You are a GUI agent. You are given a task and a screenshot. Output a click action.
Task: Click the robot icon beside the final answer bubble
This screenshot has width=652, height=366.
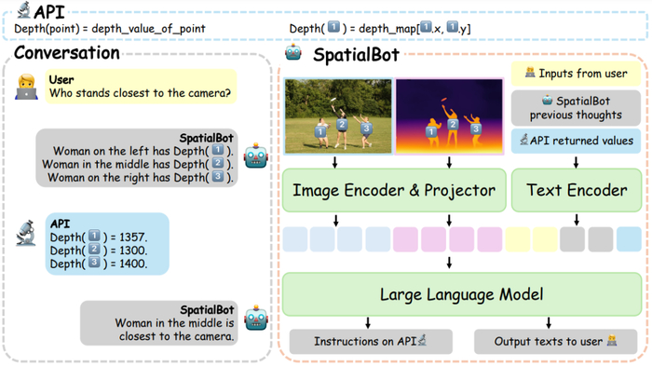pos(256,319)
